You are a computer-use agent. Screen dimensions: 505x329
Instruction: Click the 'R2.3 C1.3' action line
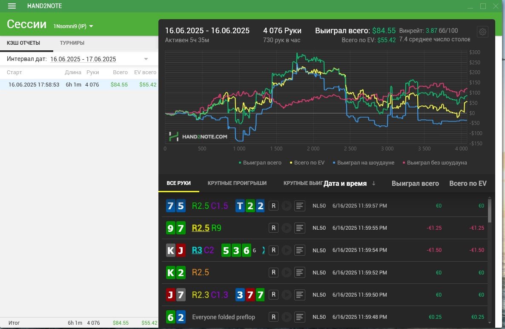[x=210, y=295]
